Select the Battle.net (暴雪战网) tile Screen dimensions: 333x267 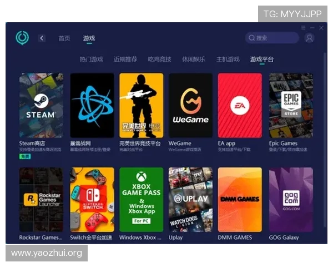click(92, 105)
